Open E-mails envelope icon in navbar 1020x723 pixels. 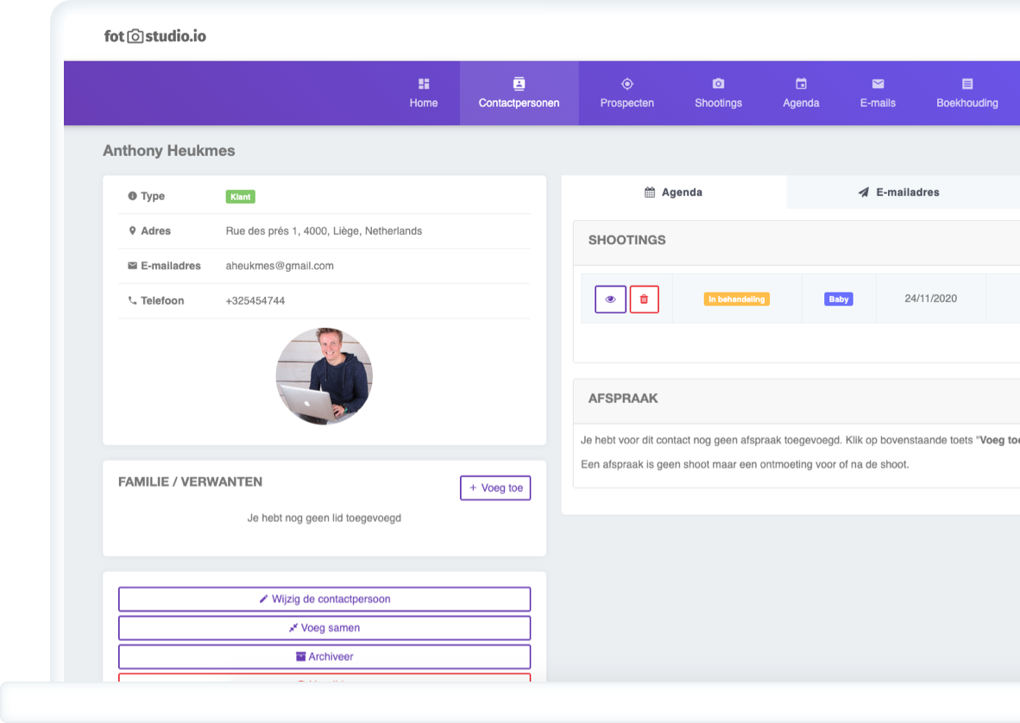(878, 84)
